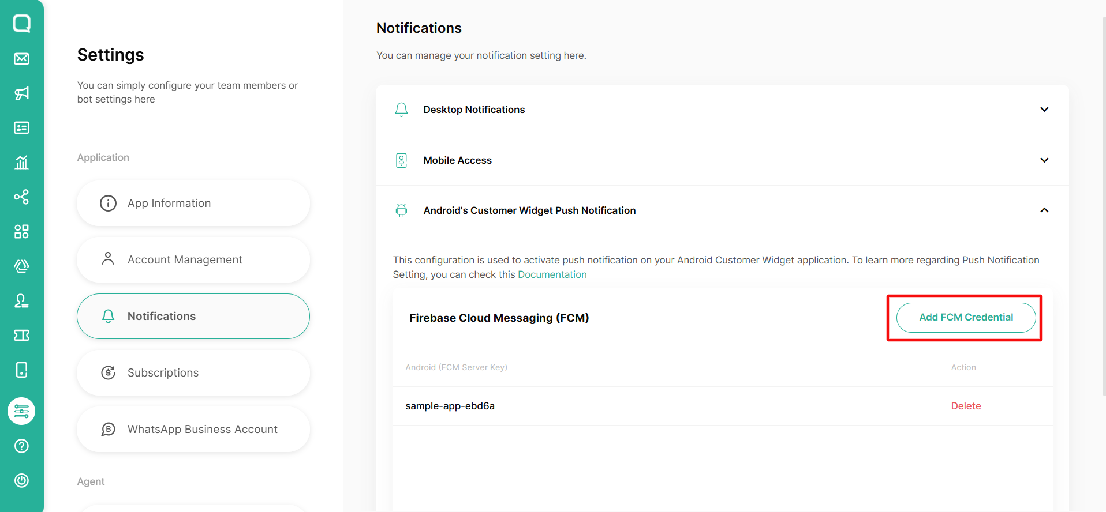Image resolution: width=1106 pixels, height=512 pixels.
Task: Click the Qiscus logo icon in sidebar
Action: pyautogui.click(x=22, y=24)
